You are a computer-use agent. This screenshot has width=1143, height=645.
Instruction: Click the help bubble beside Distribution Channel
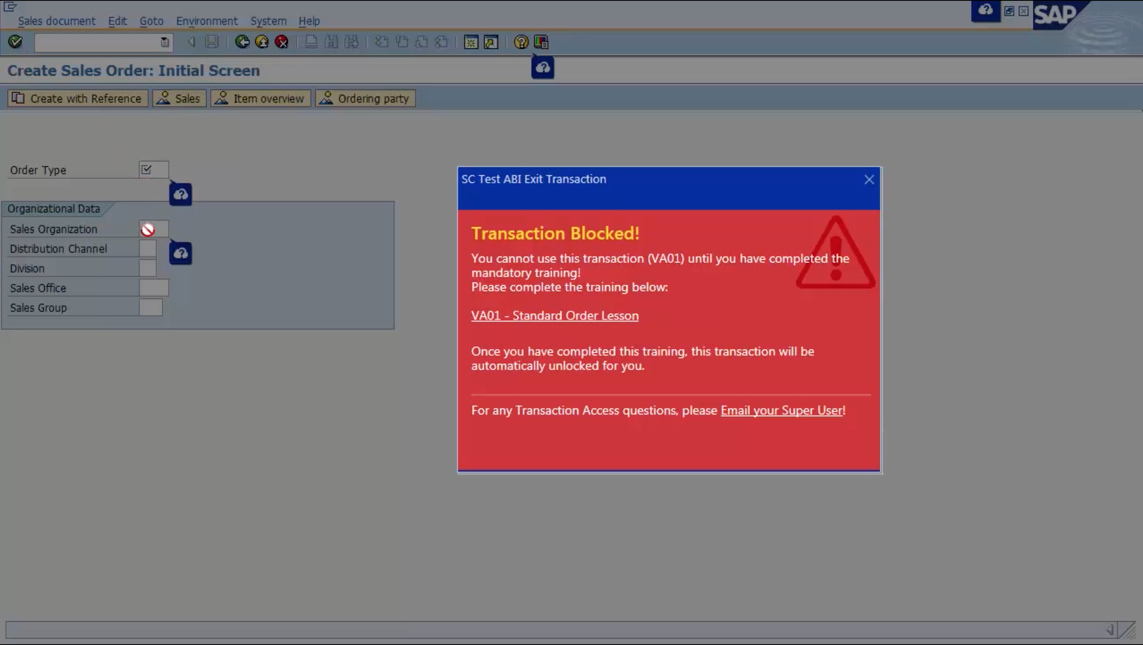[x=180, y=253]
